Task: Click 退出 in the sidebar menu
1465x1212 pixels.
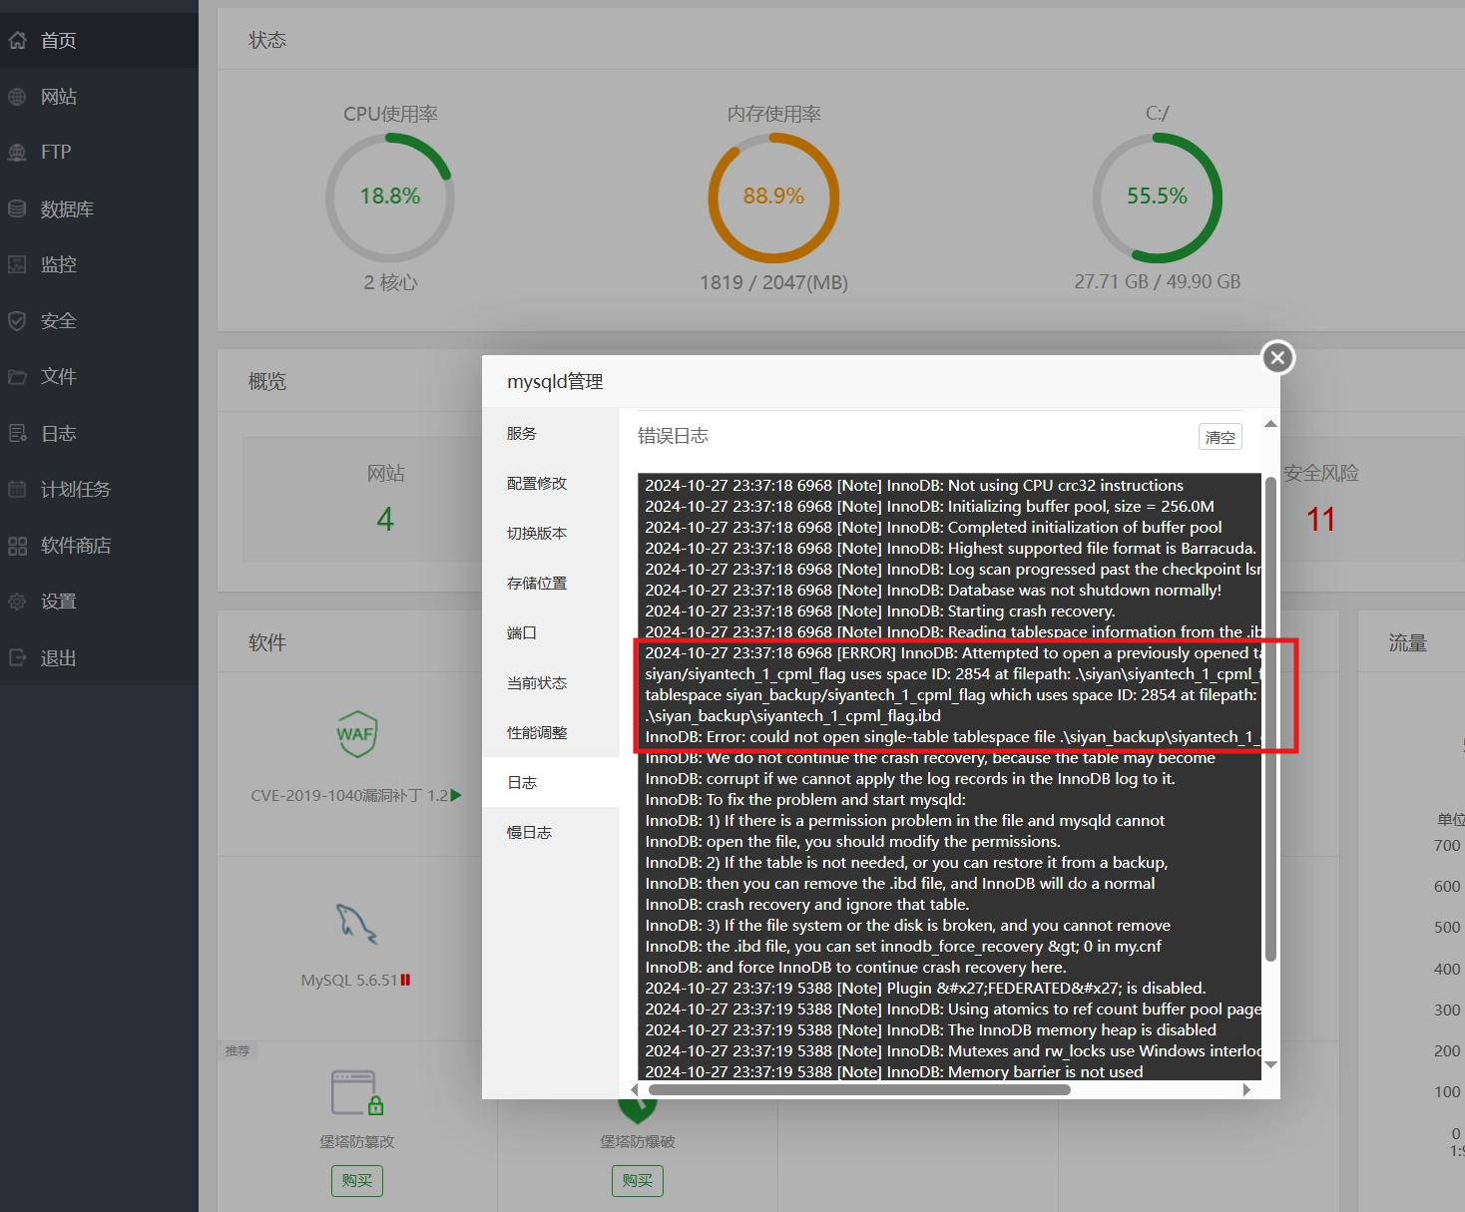Action: pyautogui.click(x=99, y=657)
